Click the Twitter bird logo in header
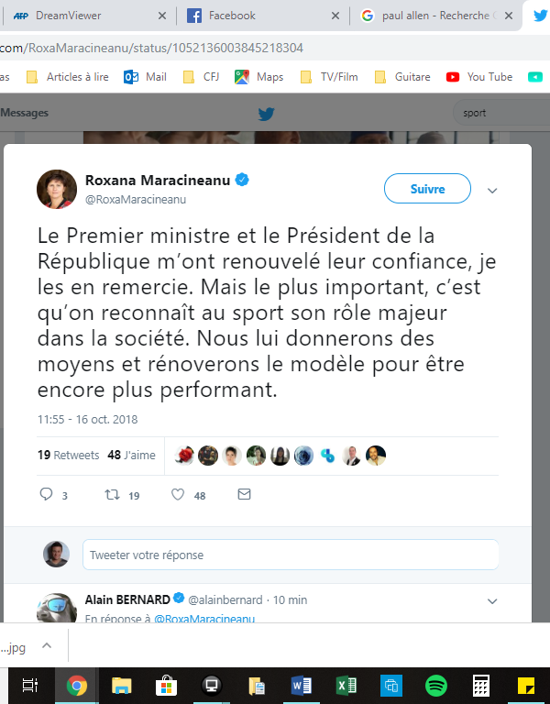This screenshot has height=704, width=550. [266, 114]
